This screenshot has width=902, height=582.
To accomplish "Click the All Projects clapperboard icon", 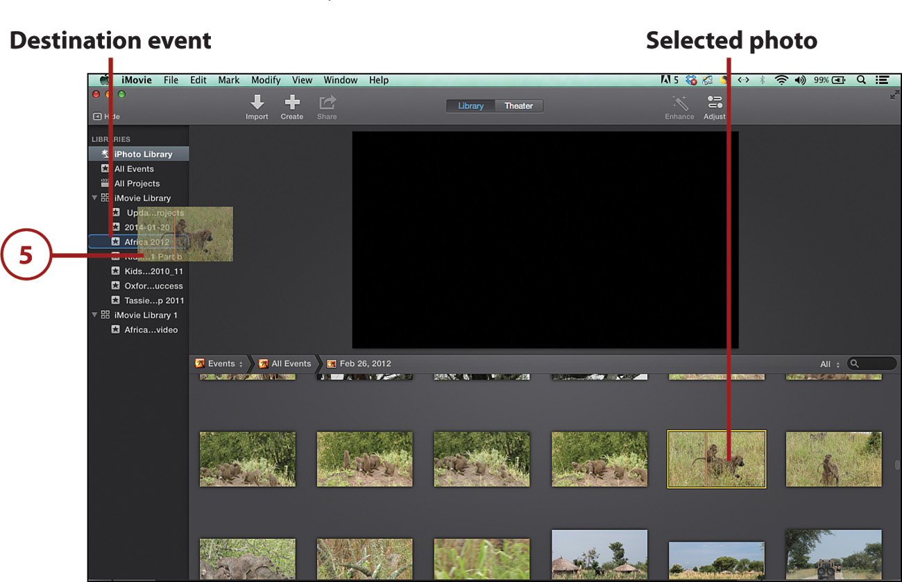I will click(105, 183).
